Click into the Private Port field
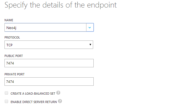Viewport: 174px width, 110px height. point(49,82)
